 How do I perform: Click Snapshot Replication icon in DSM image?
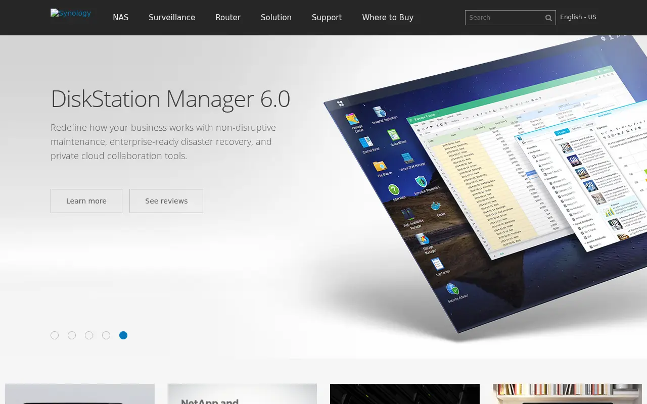click(380, 112)
